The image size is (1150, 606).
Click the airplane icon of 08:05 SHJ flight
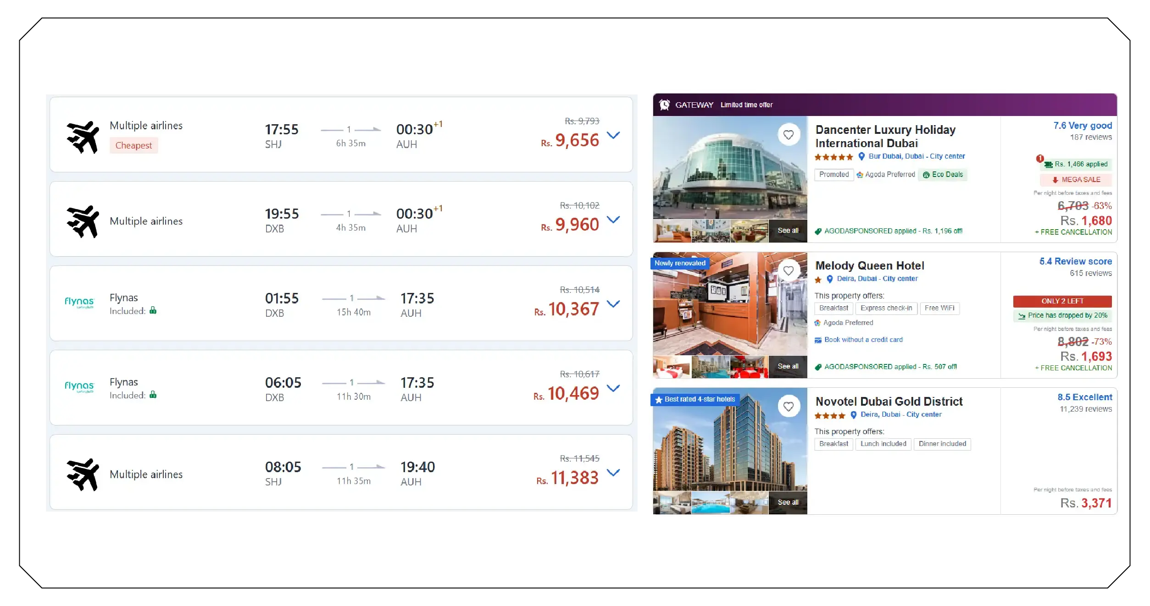coord(83,474)
